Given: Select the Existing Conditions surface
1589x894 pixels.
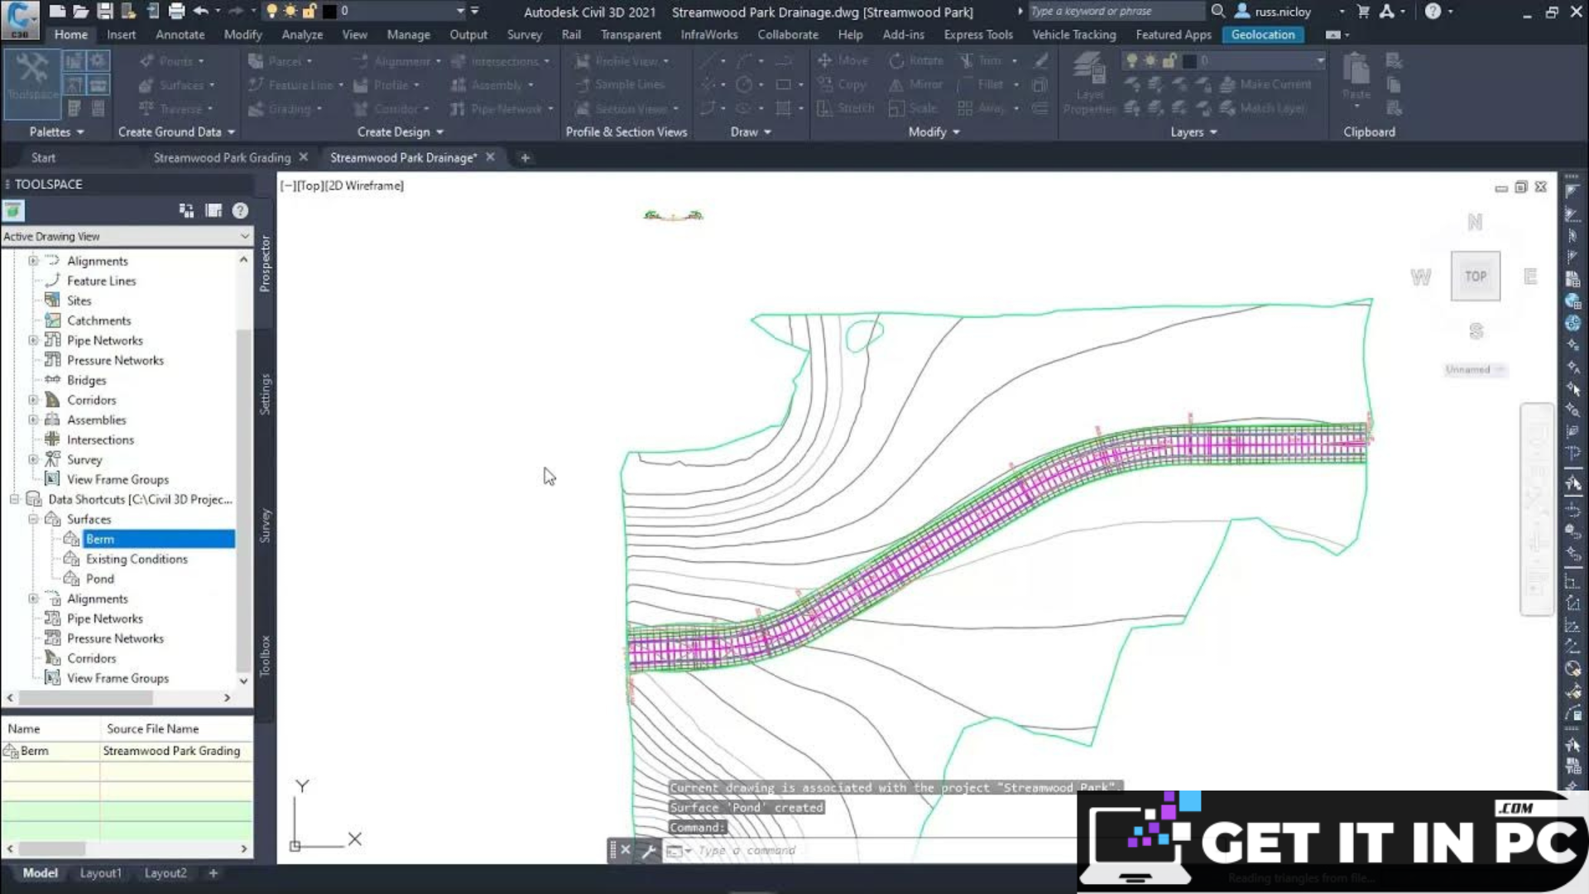Looking at the screenshot, I should pyautogui.click(x=136, y=559).
